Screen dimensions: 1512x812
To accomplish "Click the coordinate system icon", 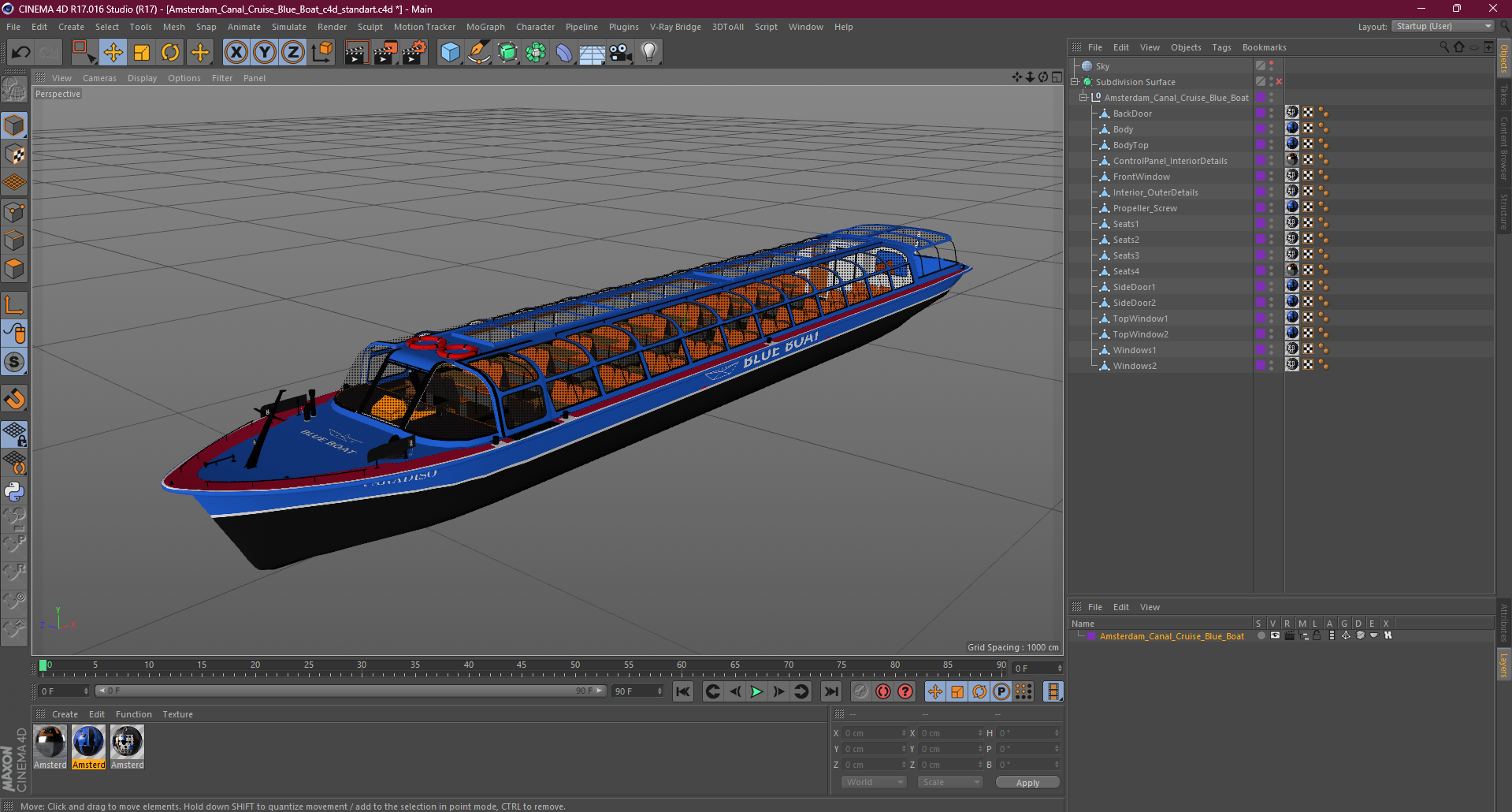I will pyautogui.click(x=322, y=53).
